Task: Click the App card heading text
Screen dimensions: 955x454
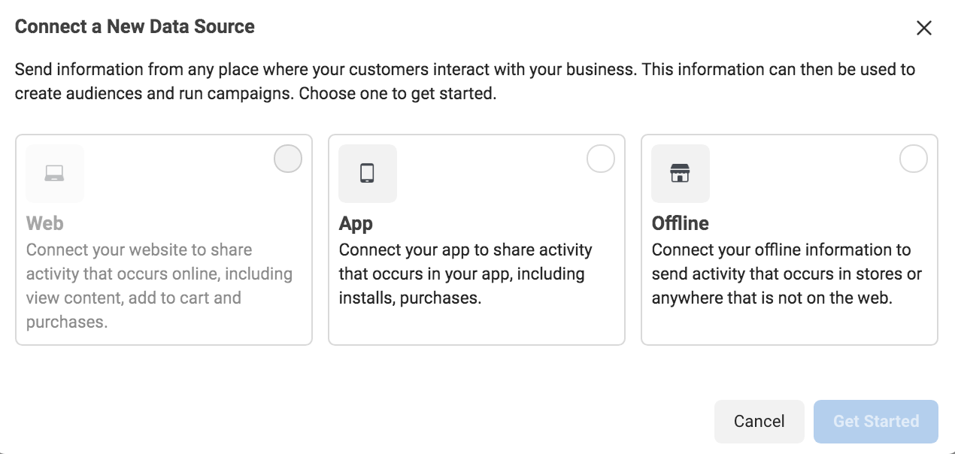Action: (x=356, y=223)
